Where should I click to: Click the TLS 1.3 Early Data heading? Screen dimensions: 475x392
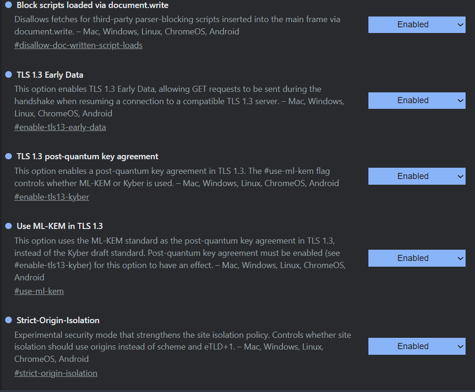pos(50,74)
